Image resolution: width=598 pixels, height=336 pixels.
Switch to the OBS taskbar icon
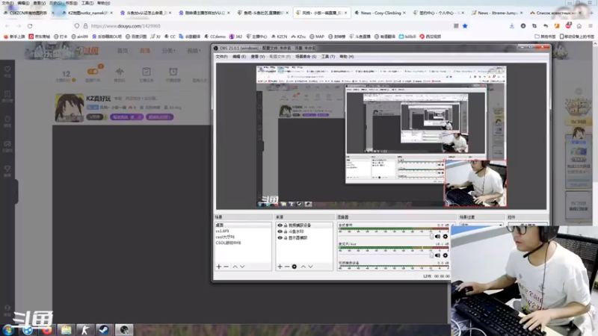(x=124, y=330)
